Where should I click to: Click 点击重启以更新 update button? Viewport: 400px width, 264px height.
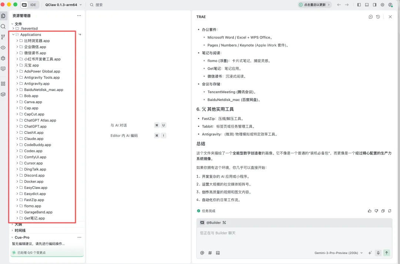[x=315, y=5]
